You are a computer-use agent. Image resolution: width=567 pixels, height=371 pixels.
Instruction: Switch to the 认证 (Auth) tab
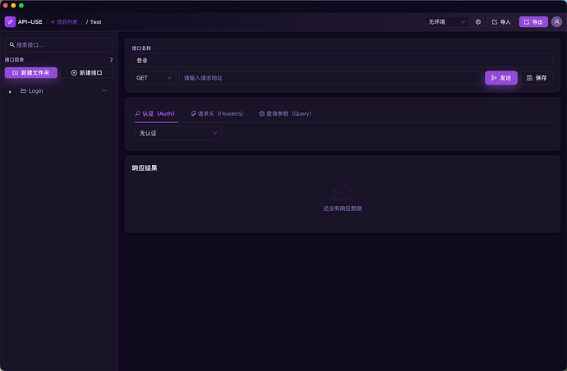155,114
